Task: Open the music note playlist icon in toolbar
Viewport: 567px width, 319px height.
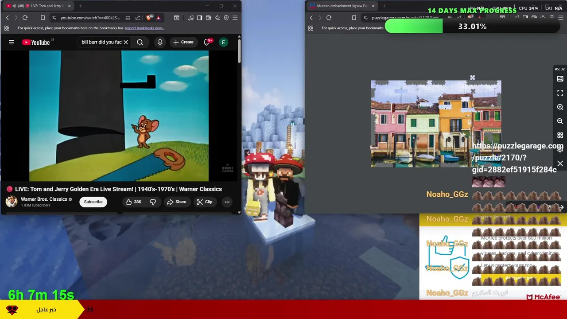Action: (190, 18)
